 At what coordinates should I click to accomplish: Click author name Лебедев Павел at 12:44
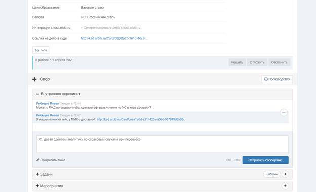(x=48, y=104)
